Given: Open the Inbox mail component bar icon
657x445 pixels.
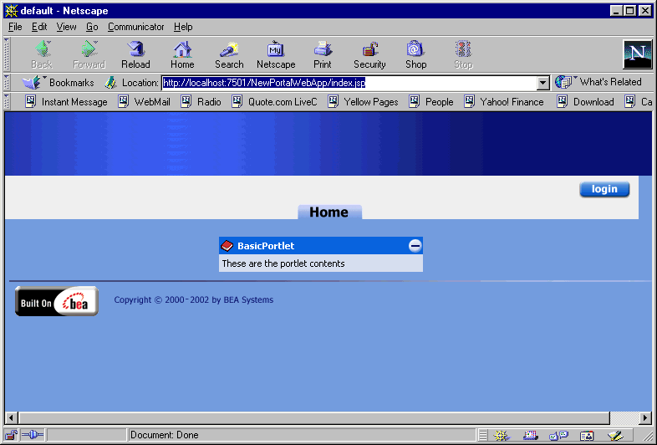Looking at the screenshot, I should (531, 435).
